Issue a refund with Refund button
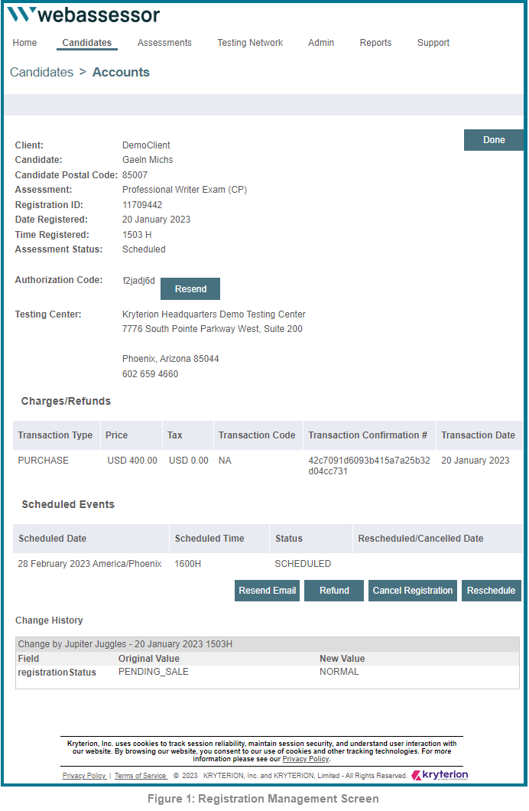 click(x=334, y=591)
